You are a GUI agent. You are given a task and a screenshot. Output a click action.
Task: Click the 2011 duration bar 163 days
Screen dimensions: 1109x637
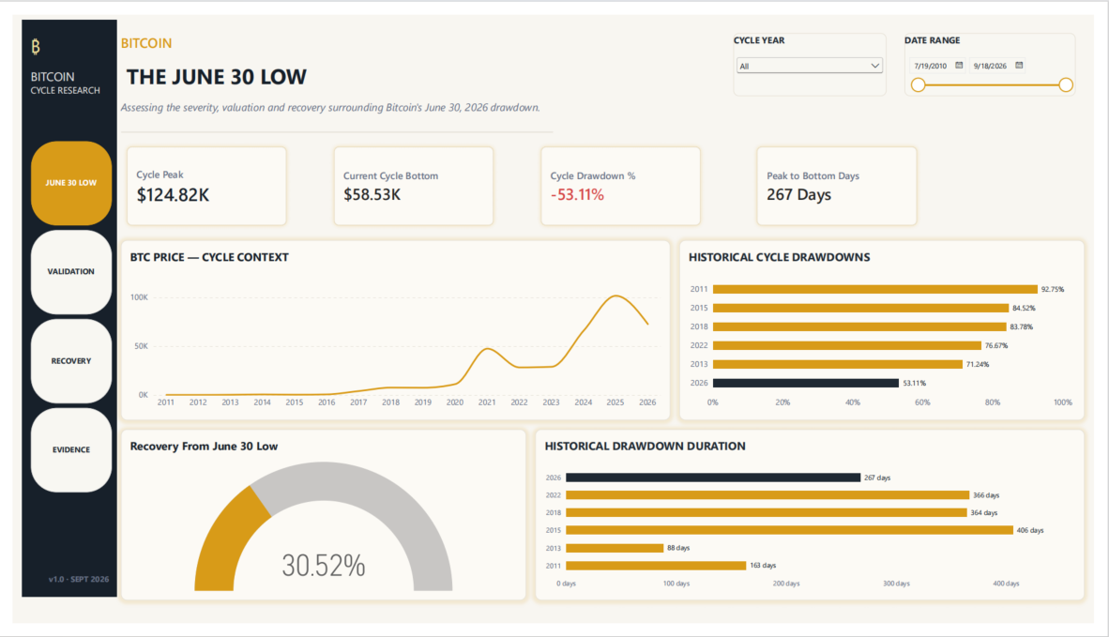click(656, 566)
